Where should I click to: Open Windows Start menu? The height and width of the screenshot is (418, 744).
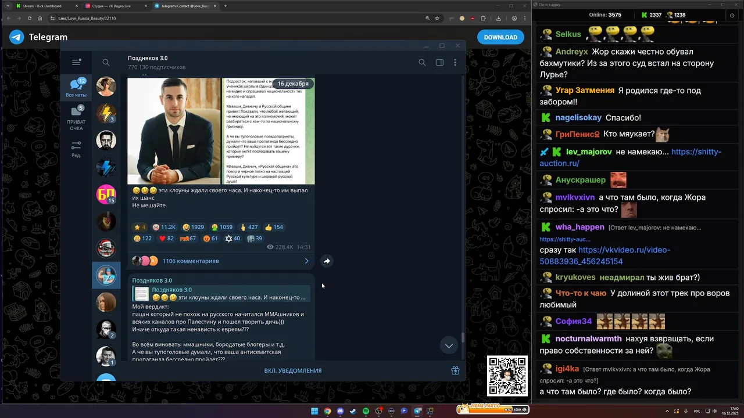coord(314,411)
